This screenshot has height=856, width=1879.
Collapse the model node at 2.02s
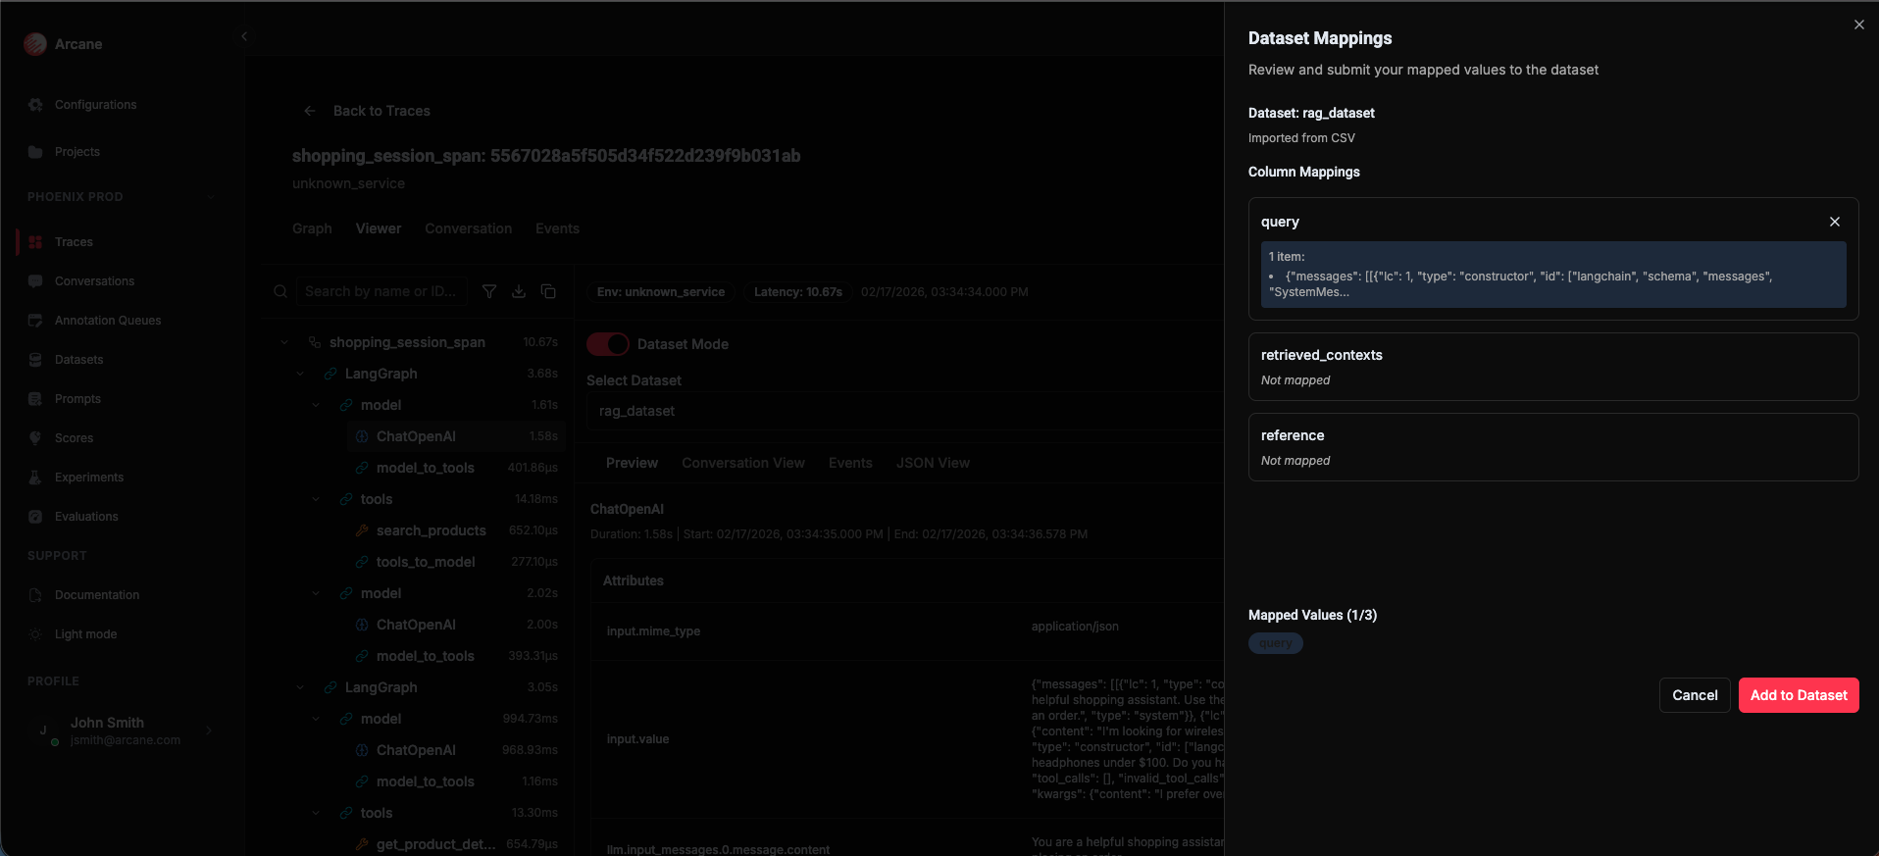tap(316, 593)
